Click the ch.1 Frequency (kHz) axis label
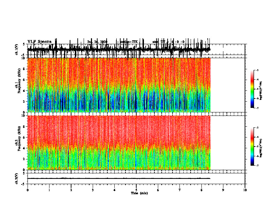Screen dimensions: 276x213 click(x=18, y=81)
